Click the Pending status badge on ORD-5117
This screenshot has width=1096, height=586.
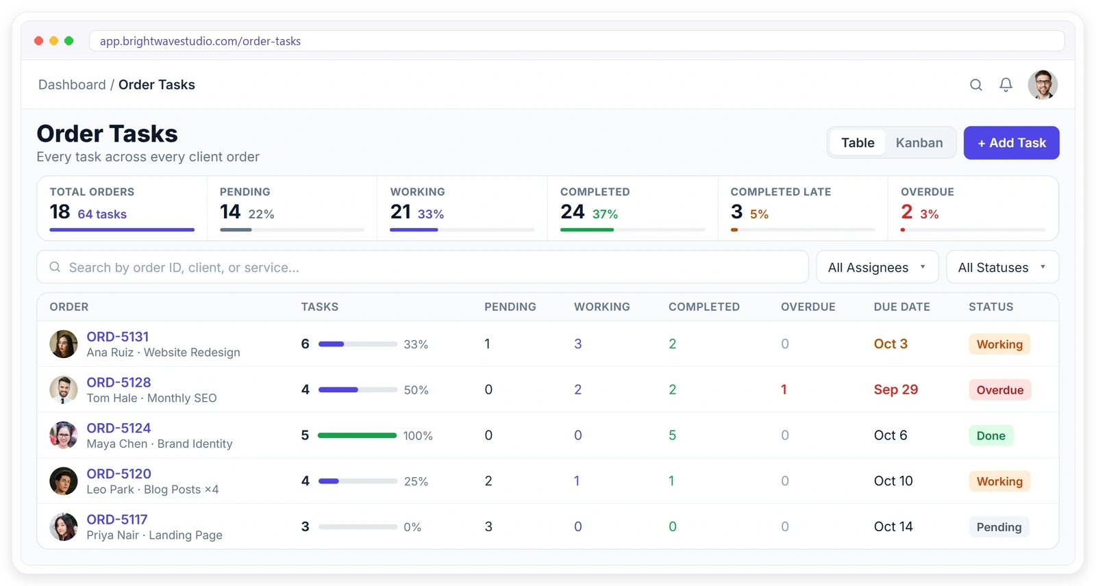click(999, 527)
